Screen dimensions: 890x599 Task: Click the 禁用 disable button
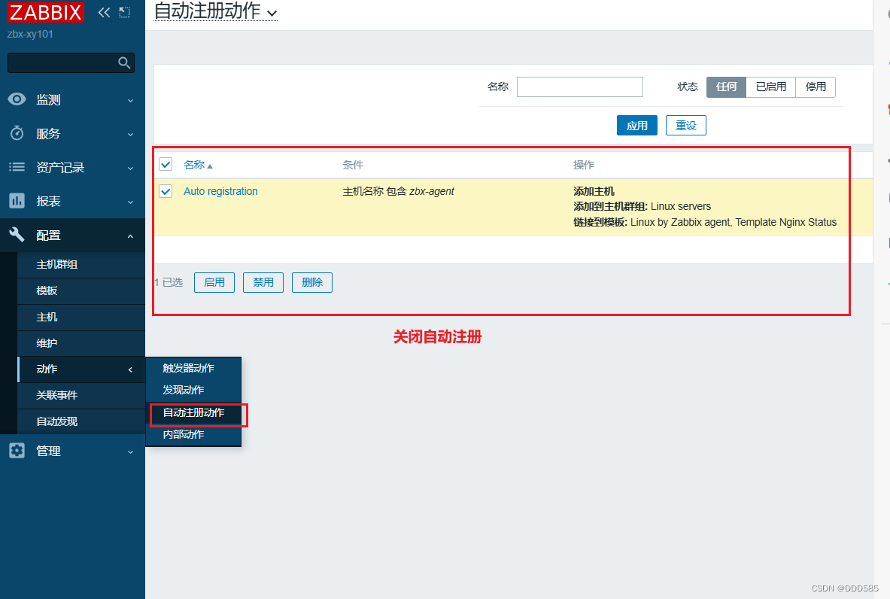tap(263, 283)
